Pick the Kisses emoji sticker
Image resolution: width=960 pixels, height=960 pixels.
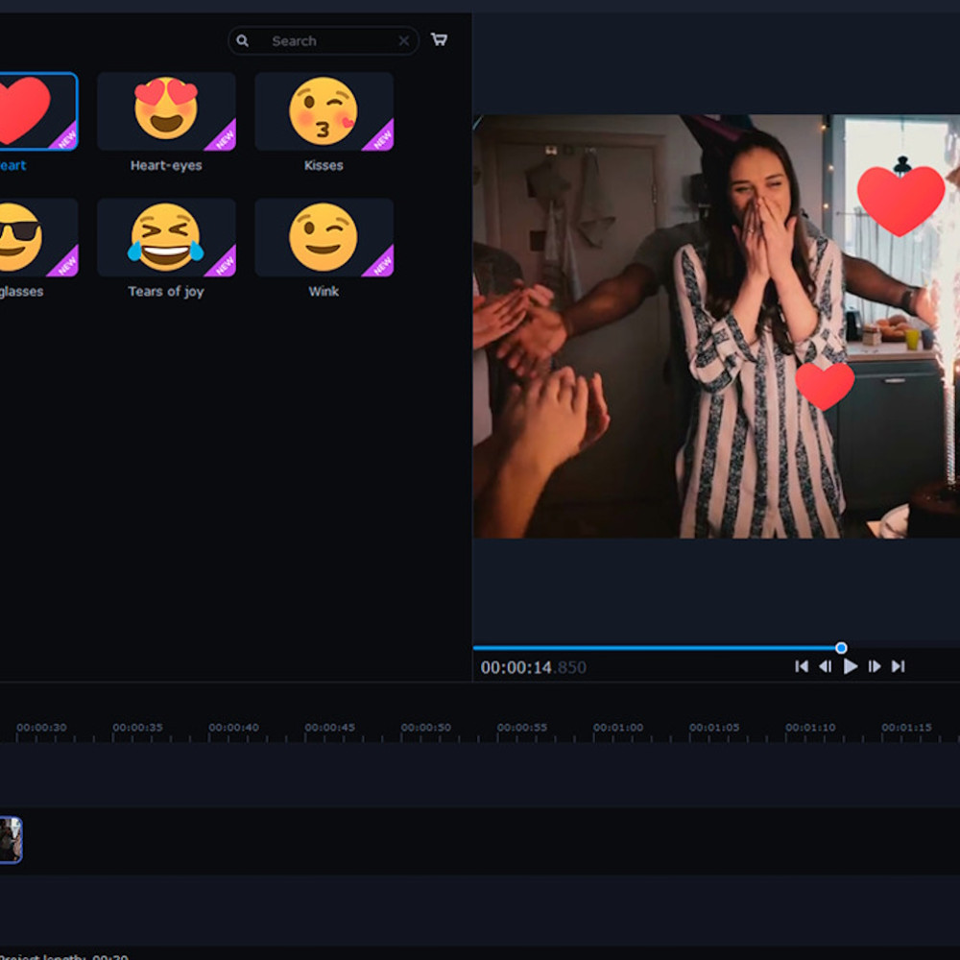[324, 110]
